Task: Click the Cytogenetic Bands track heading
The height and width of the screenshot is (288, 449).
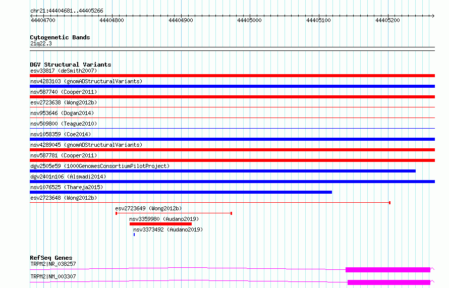Action: (x=60, y=37)
